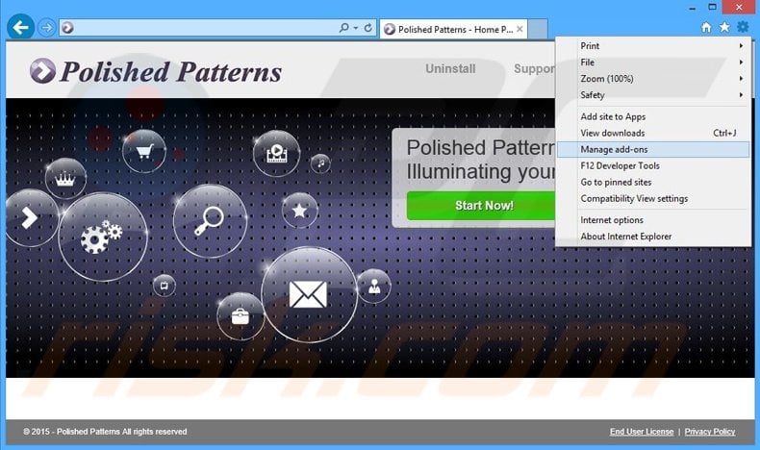Choose Add site to Apps
Viewport: 760px width, 450px height.
(653, 116)
